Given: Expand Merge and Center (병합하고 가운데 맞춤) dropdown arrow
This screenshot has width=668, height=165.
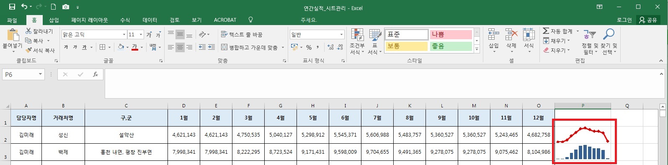Looking at the screenshot, I should click(283, 47).
